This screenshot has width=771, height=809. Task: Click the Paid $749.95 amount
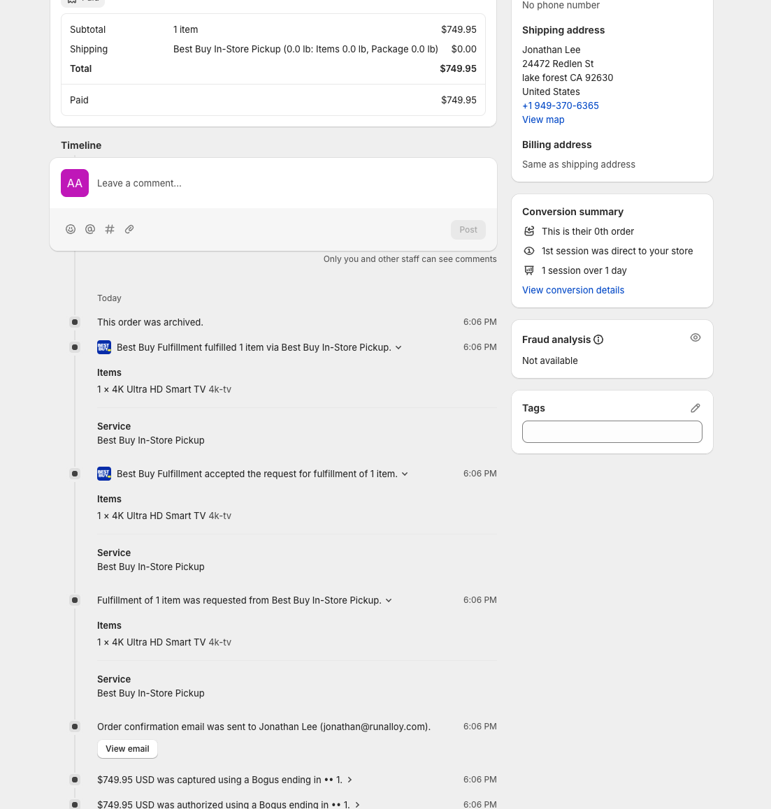pos(459,100)
